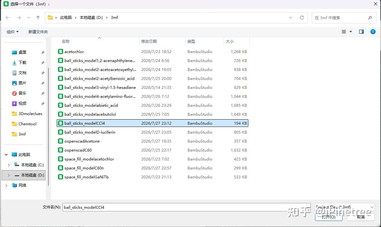Click 新建文件夹 button

pos(38,32)
